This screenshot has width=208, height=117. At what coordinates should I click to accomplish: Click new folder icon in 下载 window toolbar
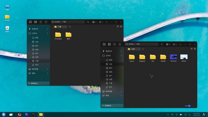(30, 22)
